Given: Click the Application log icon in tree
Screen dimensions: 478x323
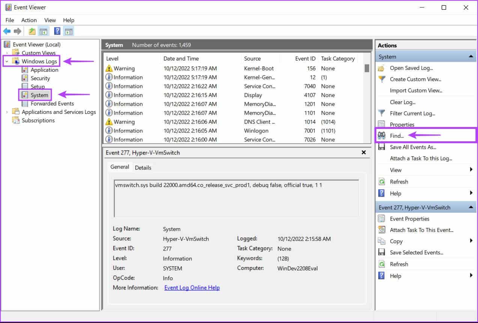Looking at the screenshot, I should [25, 70].
